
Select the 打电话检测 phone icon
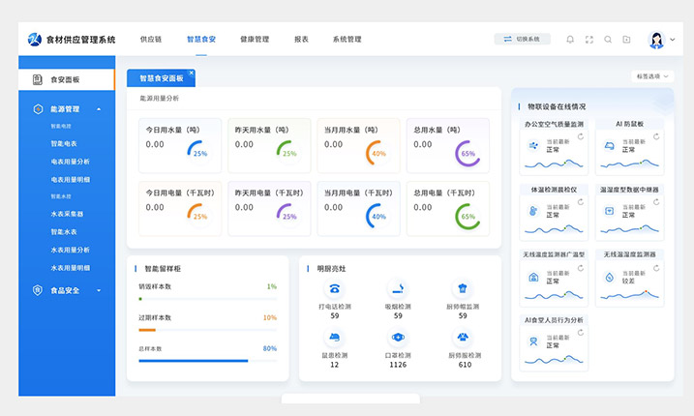[335, 288]
